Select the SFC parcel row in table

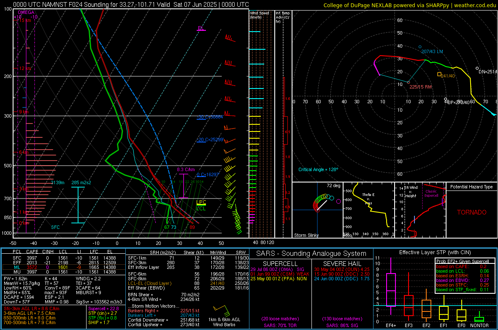coord(64,258)
